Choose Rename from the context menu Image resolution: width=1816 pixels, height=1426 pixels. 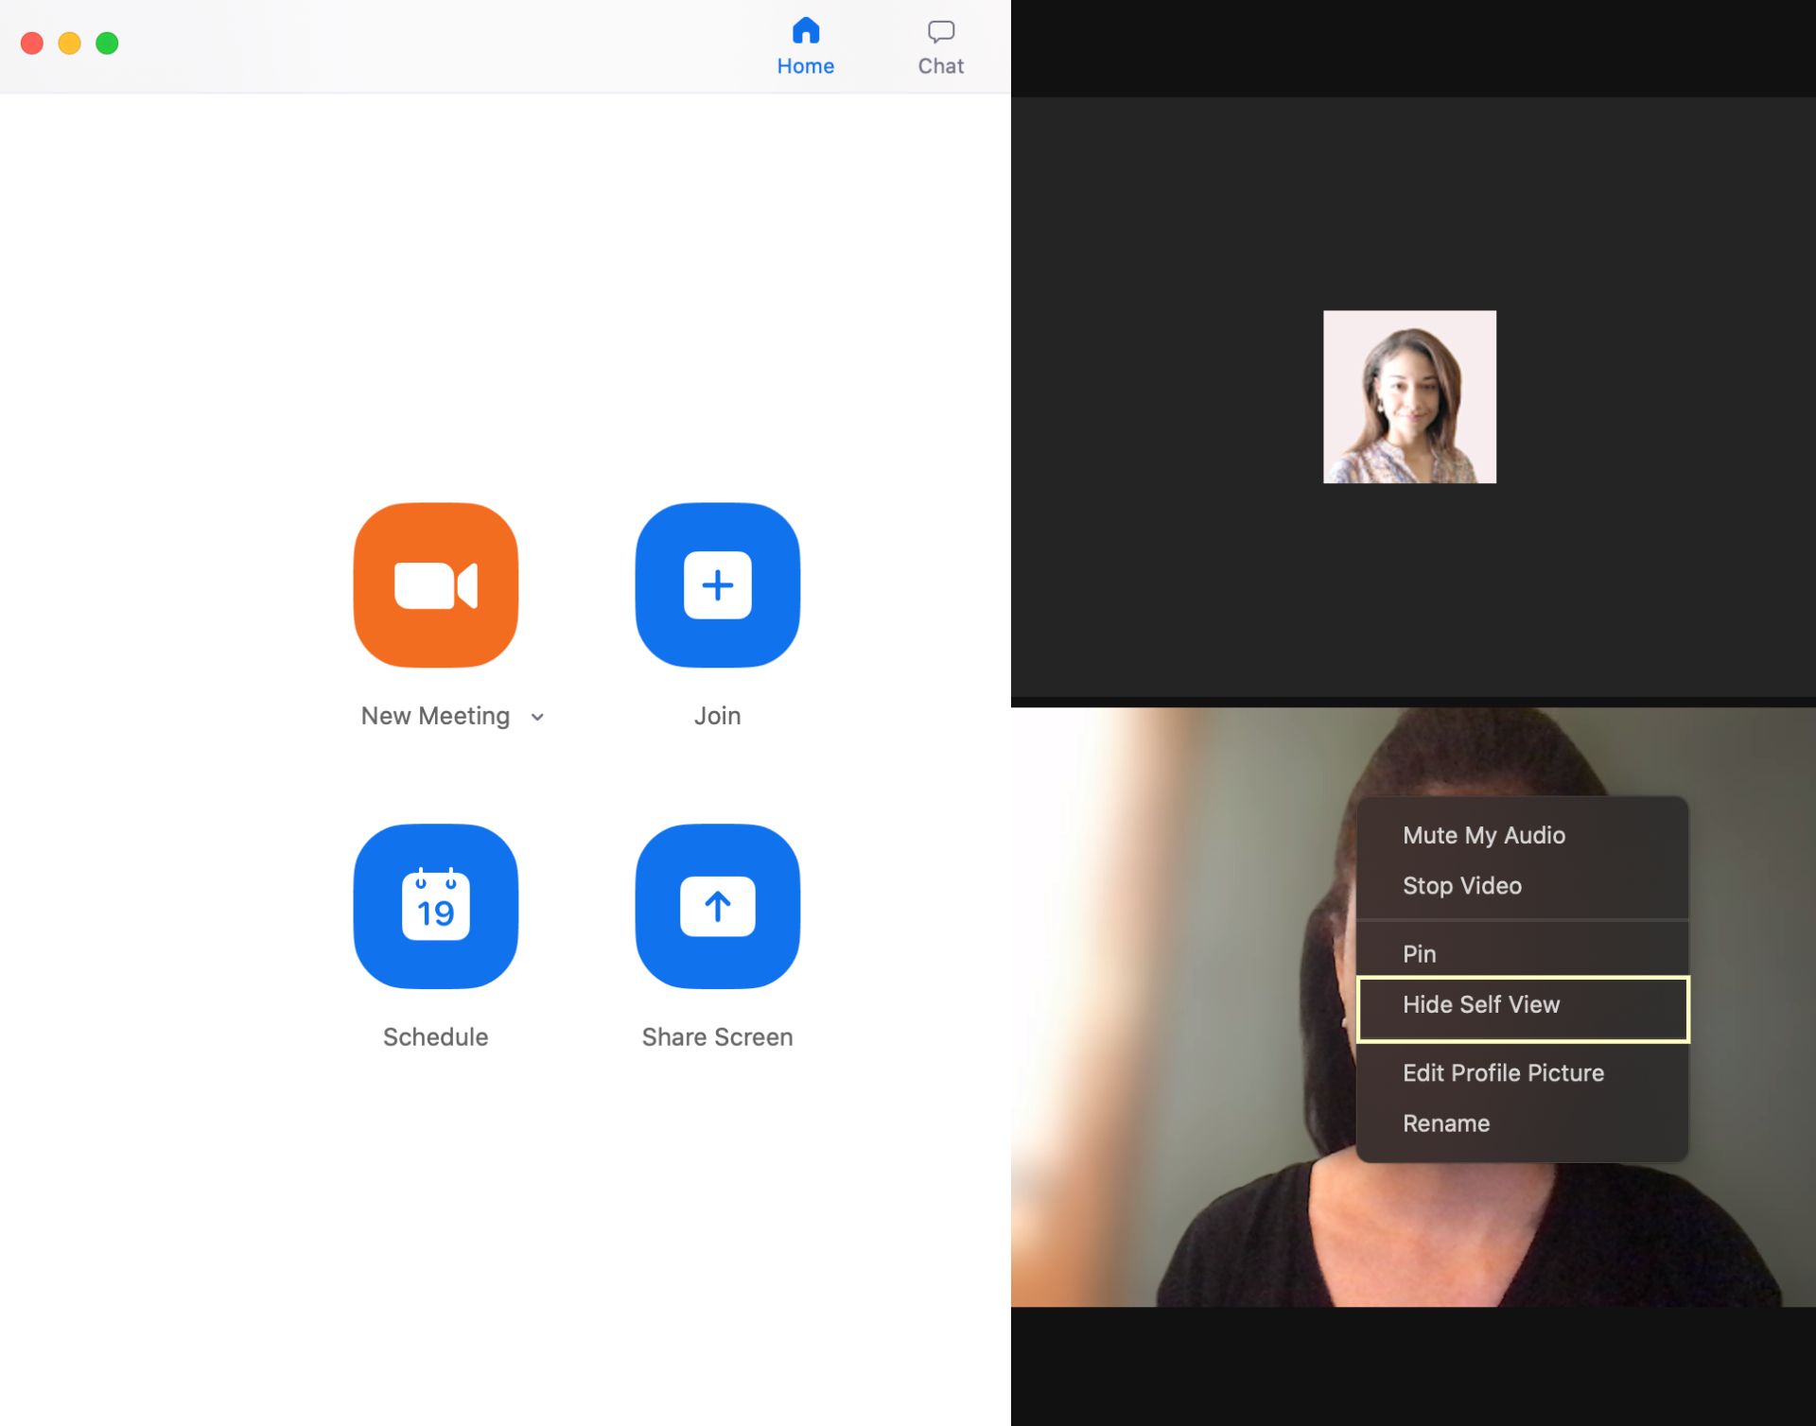[1446, 1123]
